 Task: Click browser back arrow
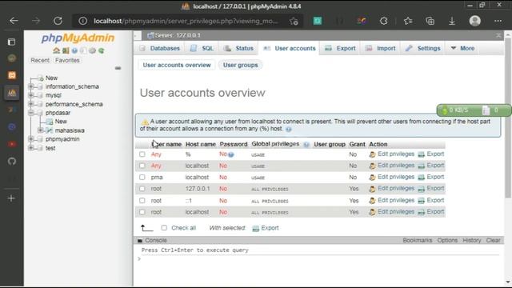point(14,21)
